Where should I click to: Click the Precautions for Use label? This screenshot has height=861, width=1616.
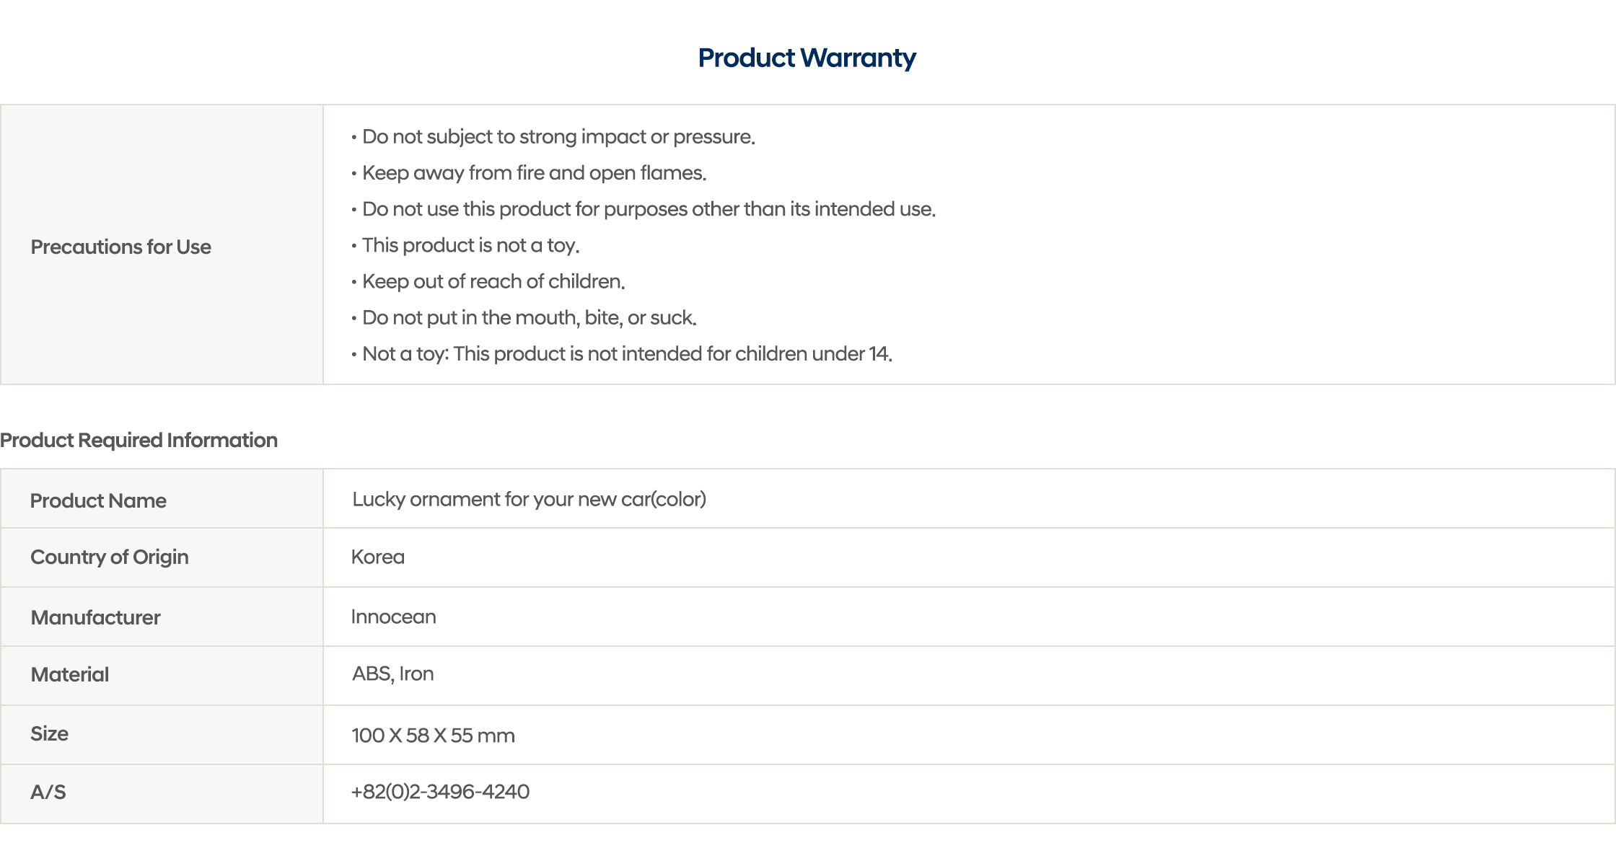[x=120, y=247]
